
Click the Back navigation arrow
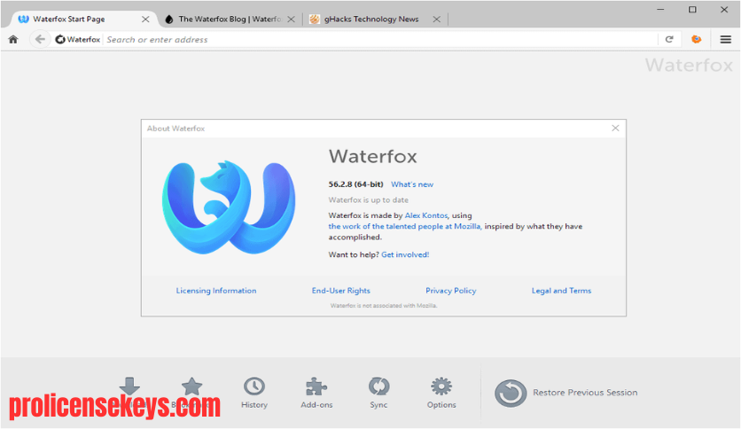(40, 39)
